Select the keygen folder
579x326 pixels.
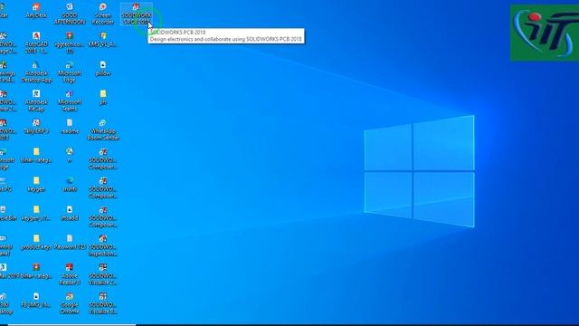(x=36, y=185)
